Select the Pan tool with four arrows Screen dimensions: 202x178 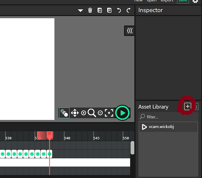coord(75,113)
